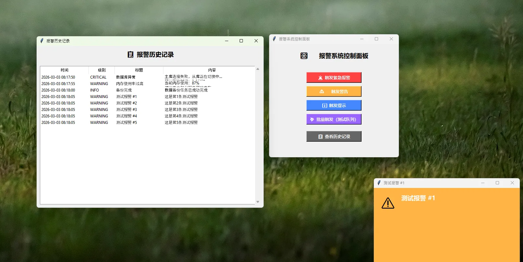
Task: Maximize the 报警历史记录 window
Action: (x=241, y=41)
